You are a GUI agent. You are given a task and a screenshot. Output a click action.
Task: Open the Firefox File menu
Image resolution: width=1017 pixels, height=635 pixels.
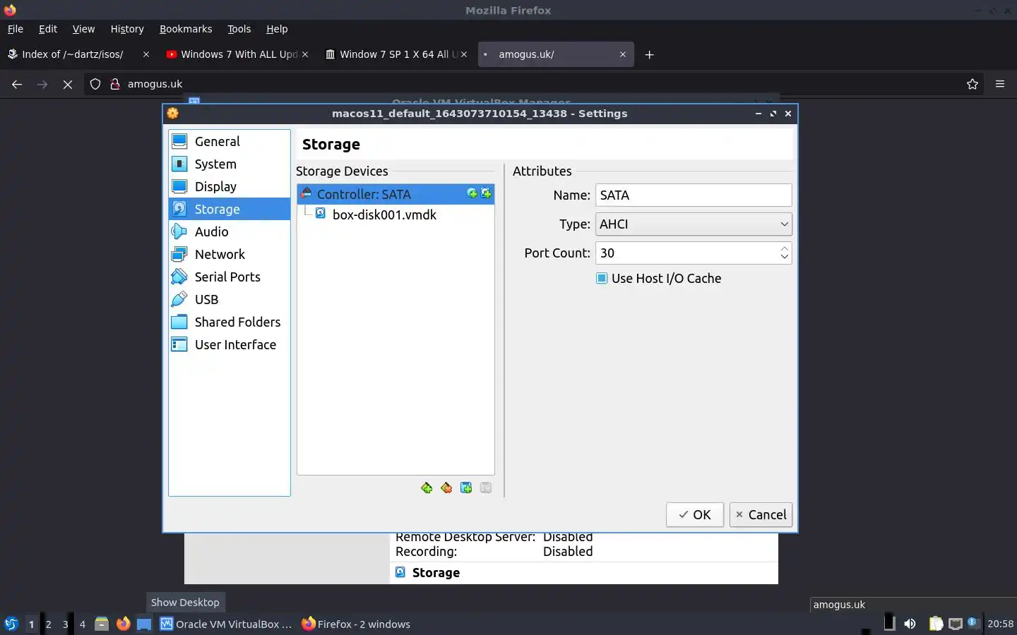(16, 29)
